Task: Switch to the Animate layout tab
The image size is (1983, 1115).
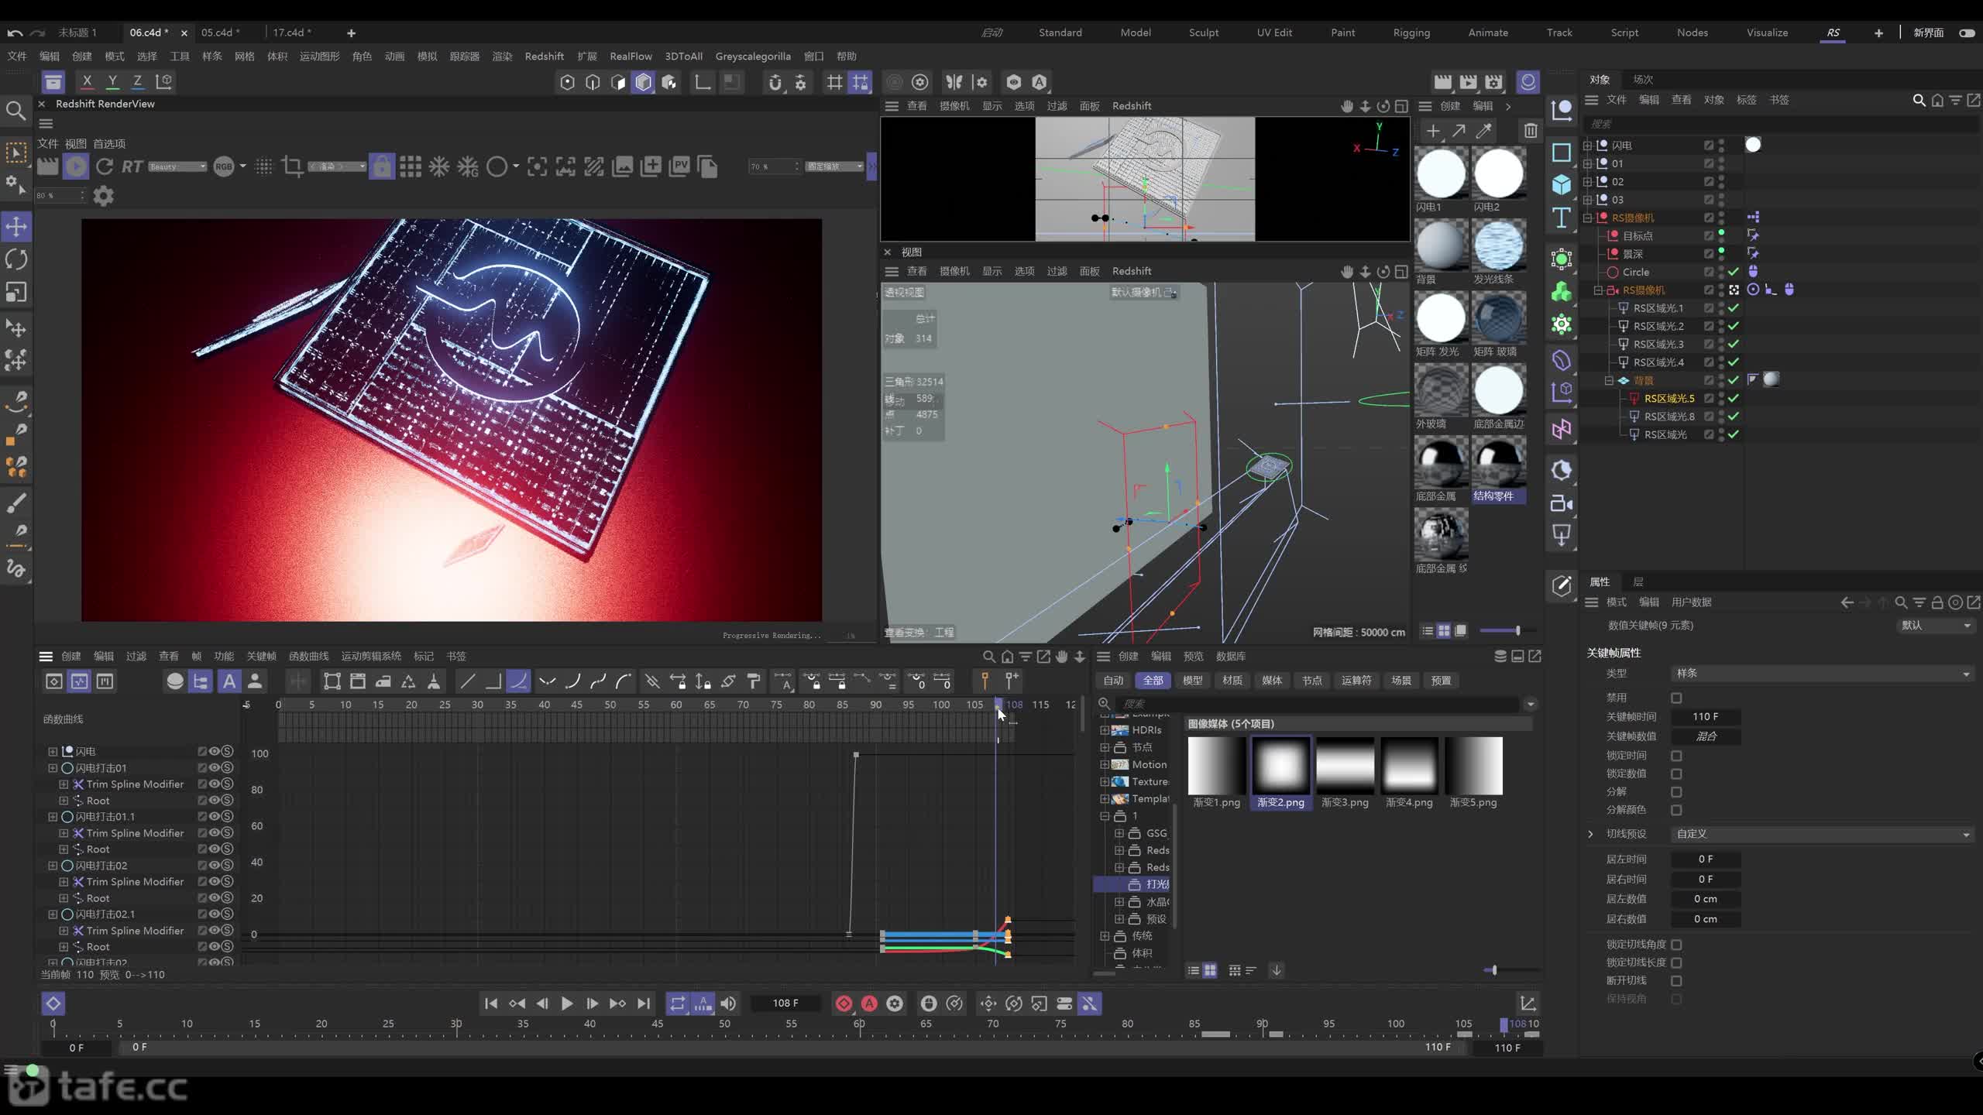Action: (x=1488, y=33)
